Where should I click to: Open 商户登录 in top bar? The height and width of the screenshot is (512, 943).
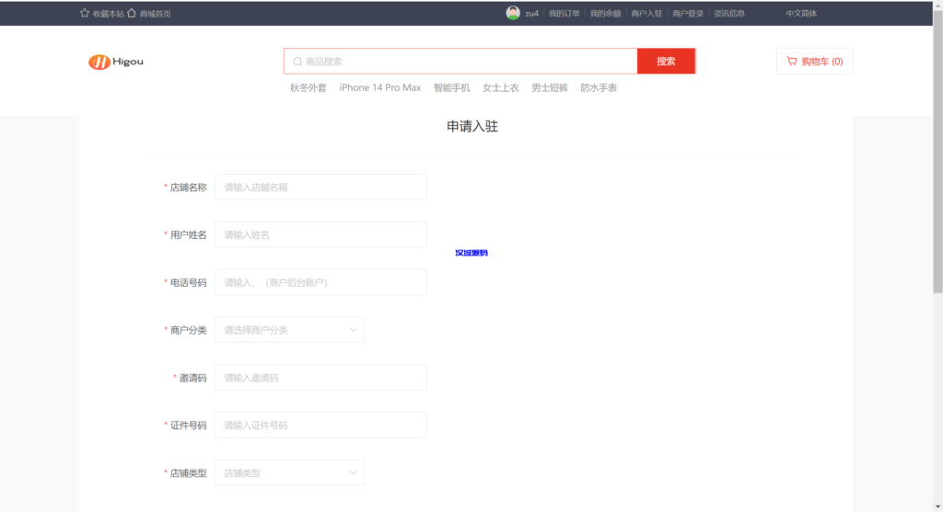click(x=688, y=13)
